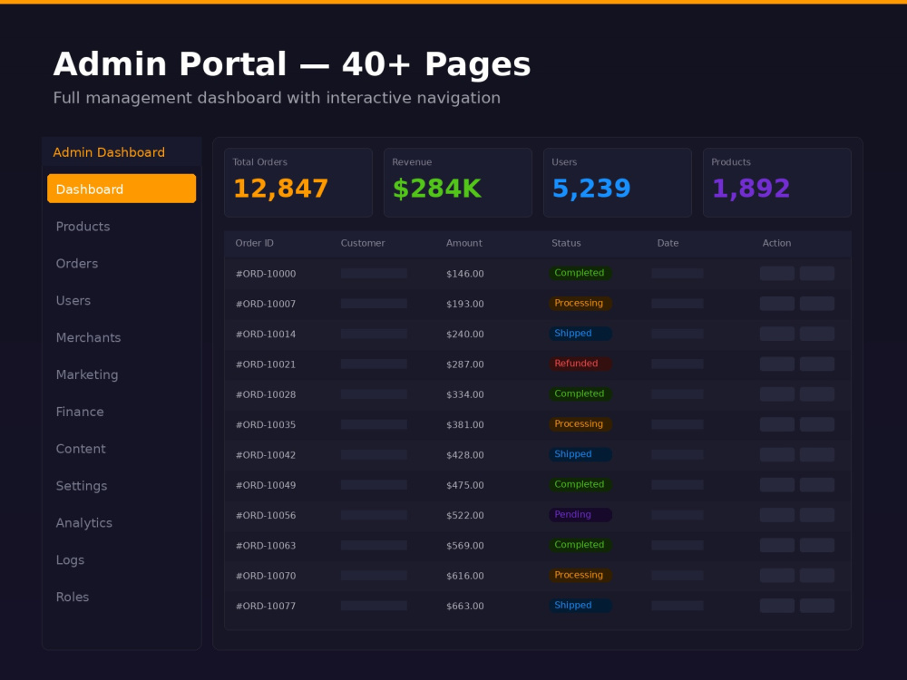The width and height of the screenshot is (907, 680).
Task: Click second action button for #ORD-10000
Action: click(x=817, y=274)
